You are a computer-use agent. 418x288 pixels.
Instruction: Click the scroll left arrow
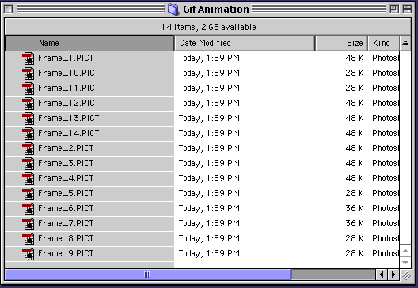[382, 275]
